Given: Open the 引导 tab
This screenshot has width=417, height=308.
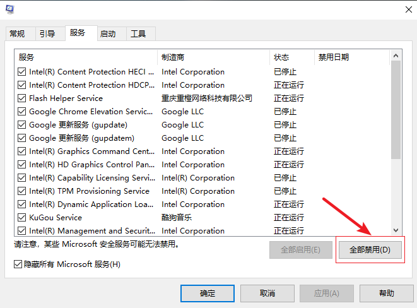Looking at the screenshot, I should pyautogui.click(x=47, y=34).
